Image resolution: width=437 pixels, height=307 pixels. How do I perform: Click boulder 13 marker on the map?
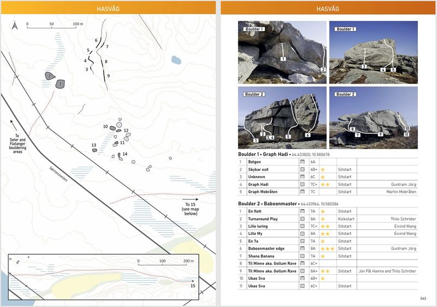95,150
